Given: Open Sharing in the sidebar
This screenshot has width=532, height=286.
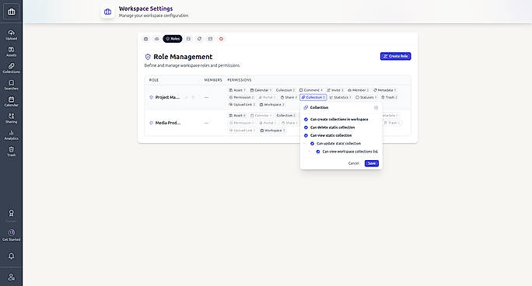Looking at the screenshot, I should tap(11, 118).
